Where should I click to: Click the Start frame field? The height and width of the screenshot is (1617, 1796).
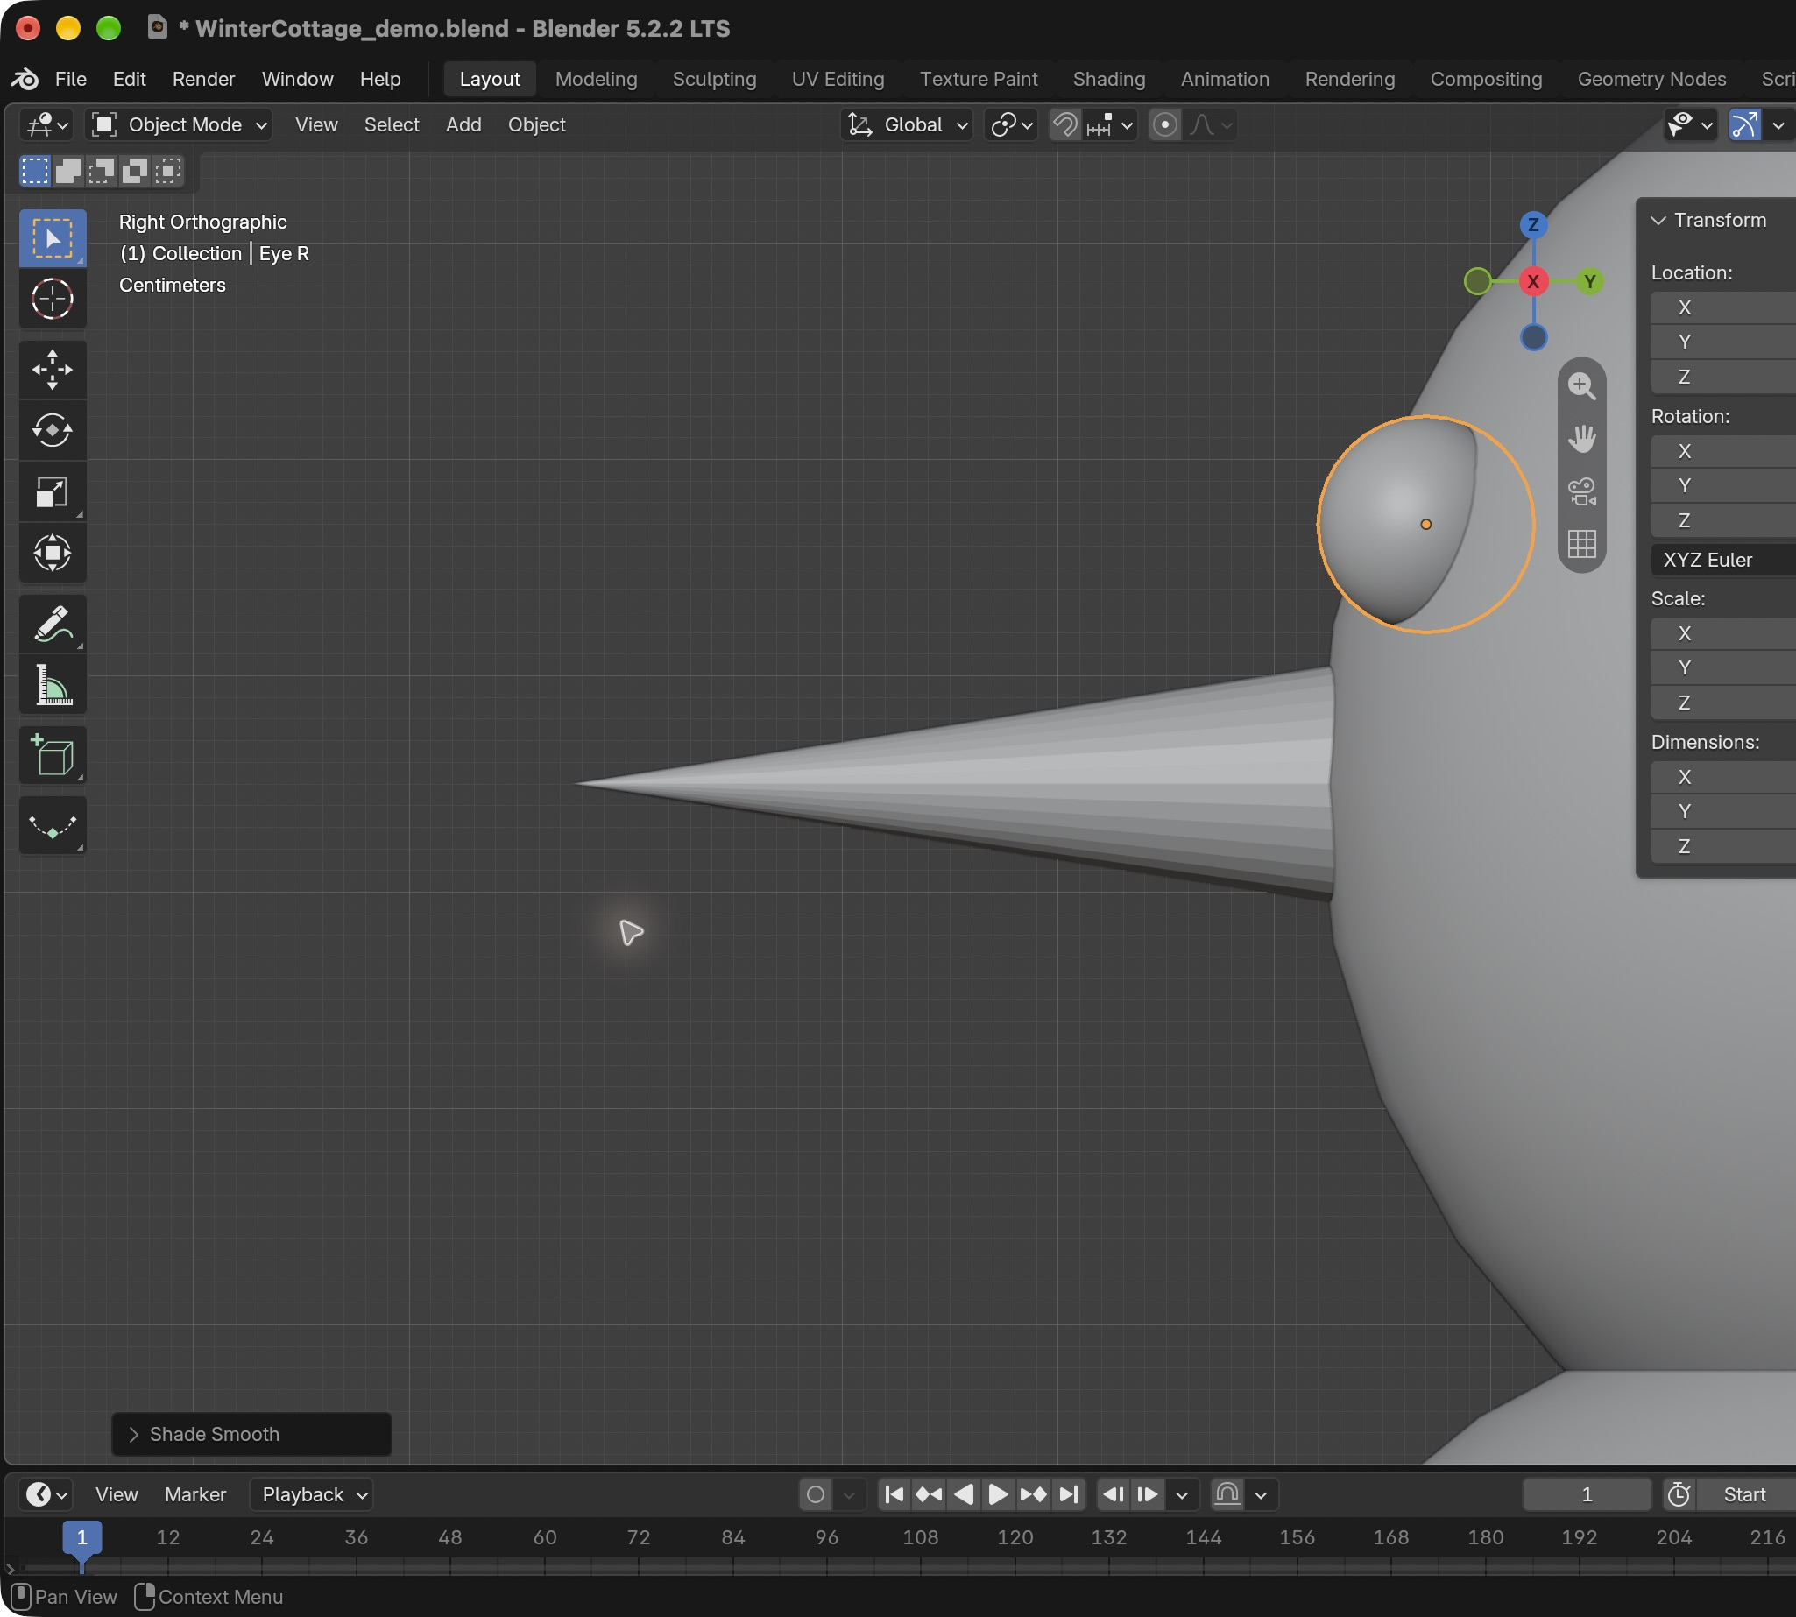[1745, 1494]
